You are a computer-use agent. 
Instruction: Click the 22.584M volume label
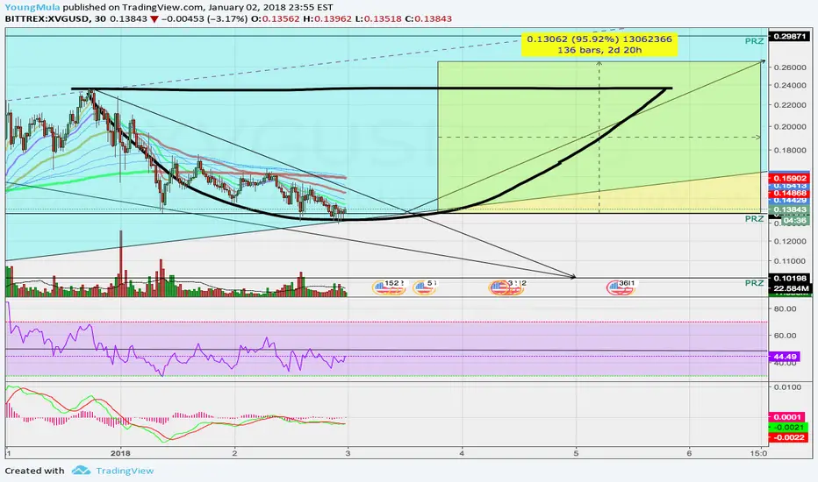[x=790, y=288]
